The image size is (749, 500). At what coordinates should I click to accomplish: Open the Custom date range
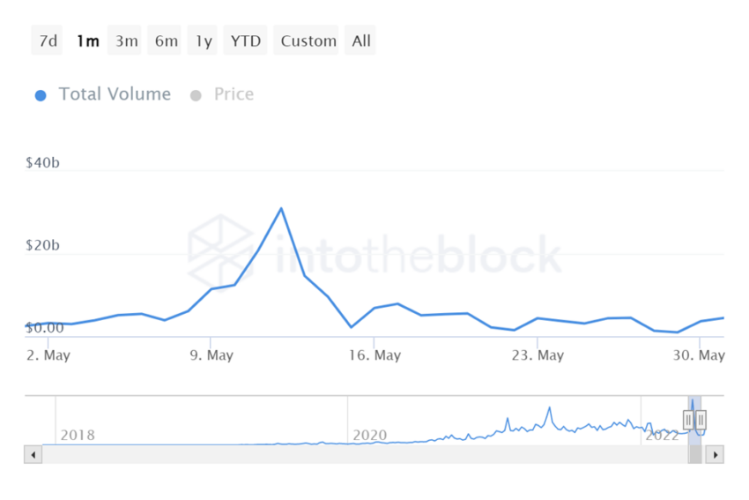pos(308,41)
